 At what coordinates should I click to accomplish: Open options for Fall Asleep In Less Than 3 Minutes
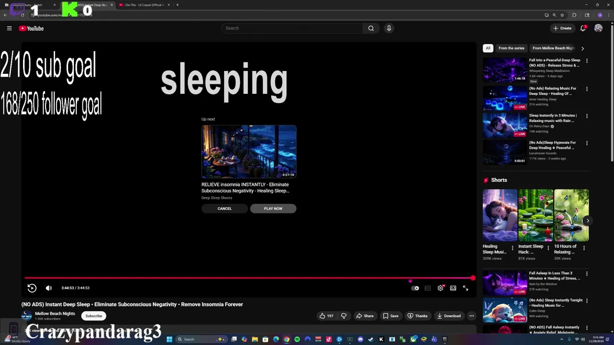point(587,274)
